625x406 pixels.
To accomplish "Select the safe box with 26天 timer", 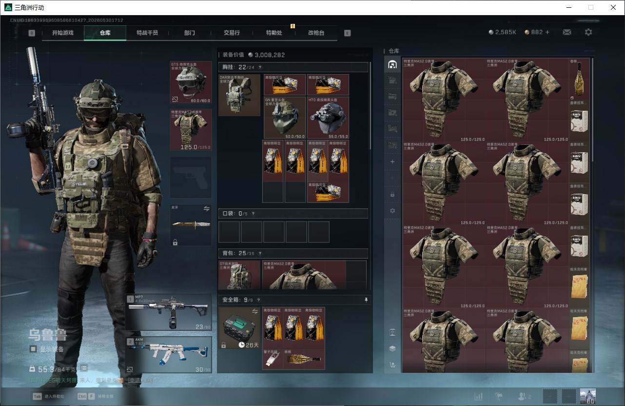I will [x=239, y=328].
